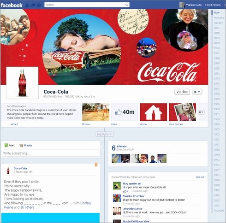Jump to 1950 on timeline
The height and width of the screenshot is (223, 226).
point(217,150)
